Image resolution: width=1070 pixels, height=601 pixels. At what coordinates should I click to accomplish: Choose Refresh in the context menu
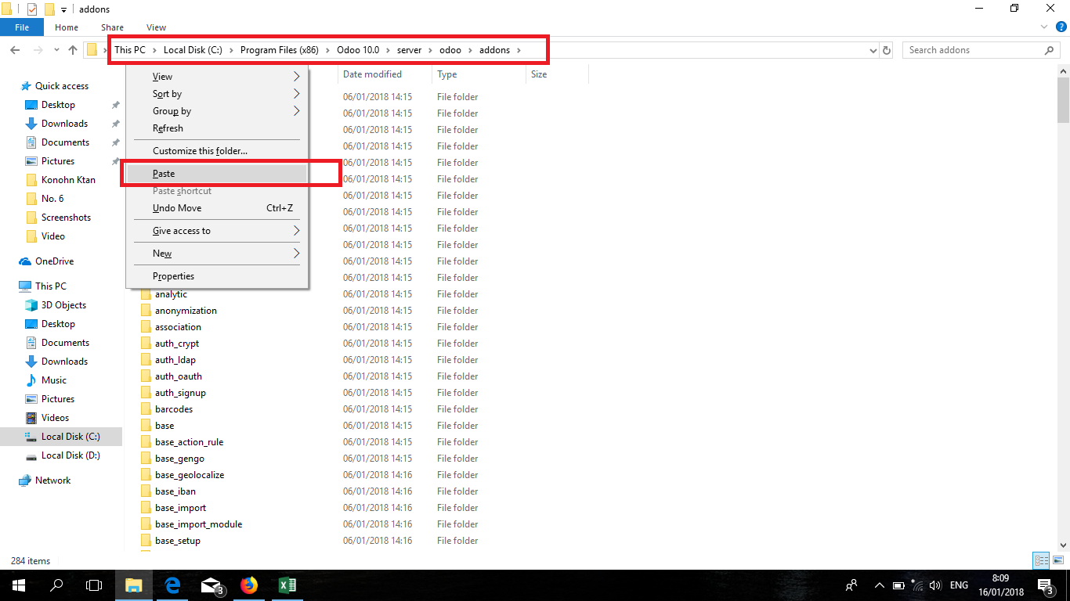pos(217,128)
